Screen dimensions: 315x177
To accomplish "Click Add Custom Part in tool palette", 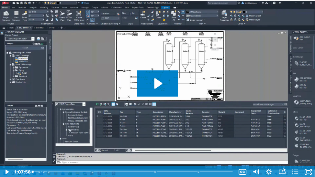I will tap(302, 38).
